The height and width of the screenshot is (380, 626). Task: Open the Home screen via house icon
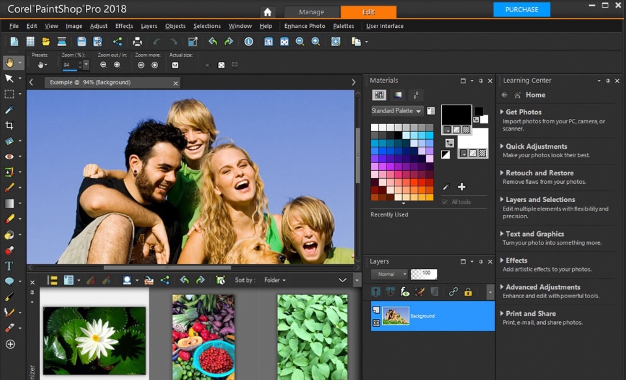[267, 12]
